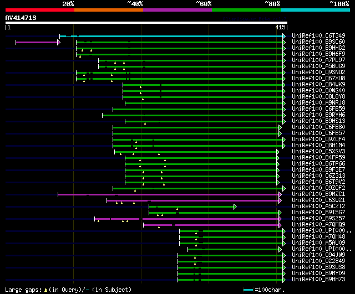Select the UniRef100_B9SUS8 label
Viewport: 355px width, 294px height.
click(x=318, y=267)
